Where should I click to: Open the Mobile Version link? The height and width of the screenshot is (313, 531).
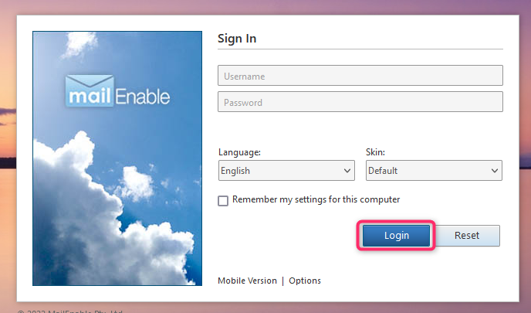click(247, 281)
